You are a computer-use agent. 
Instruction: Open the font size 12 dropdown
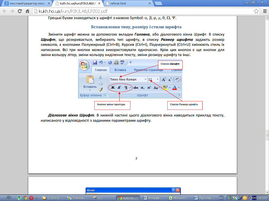pyautogui.click(x=158, y=79)
